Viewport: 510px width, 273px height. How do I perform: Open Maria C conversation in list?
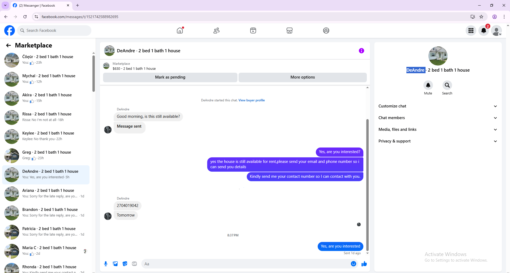[46, 251]
